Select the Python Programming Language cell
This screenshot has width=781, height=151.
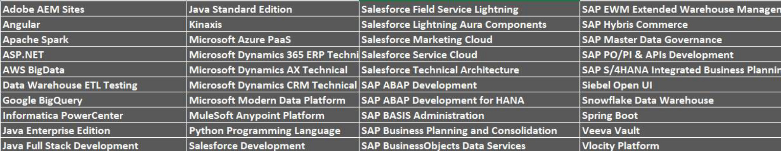pos(273,130)
